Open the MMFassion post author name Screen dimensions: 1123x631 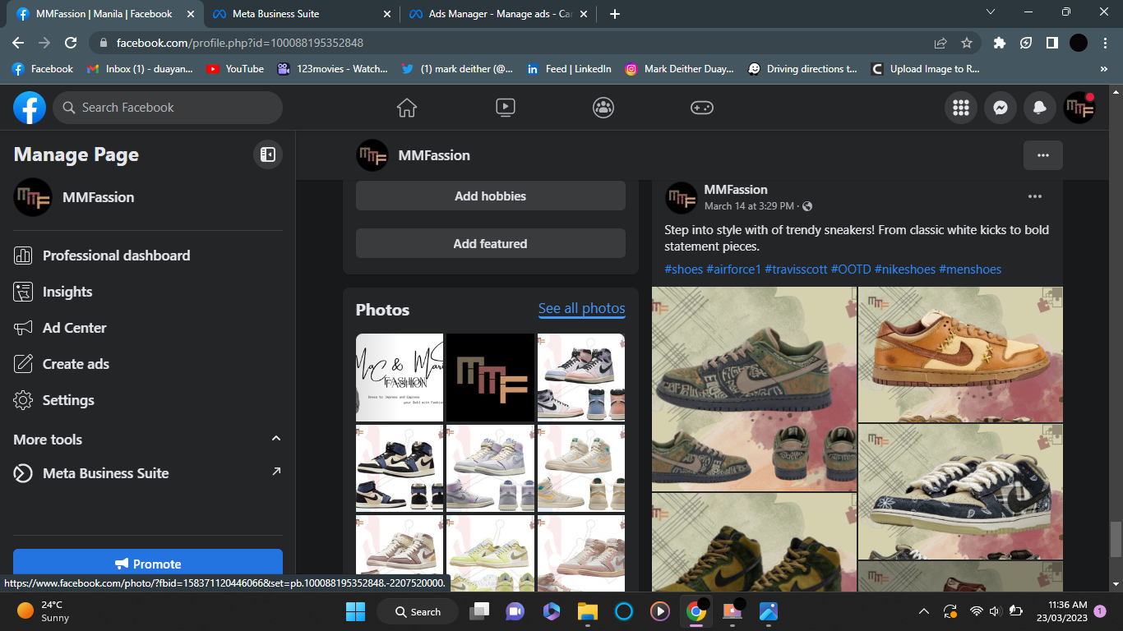[x=736, y=190]
